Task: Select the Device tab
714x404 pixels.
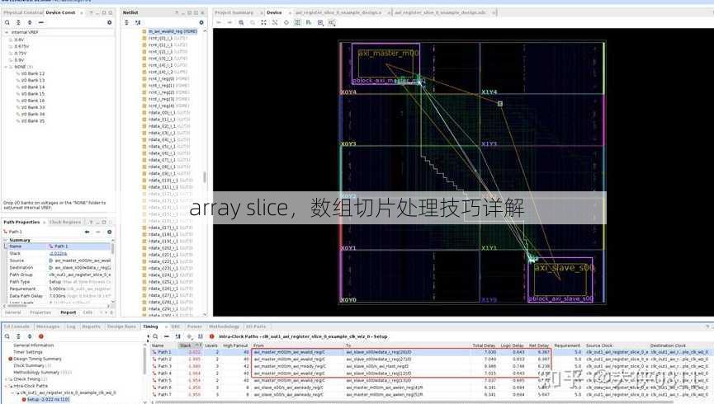Action: click(274, 12)
